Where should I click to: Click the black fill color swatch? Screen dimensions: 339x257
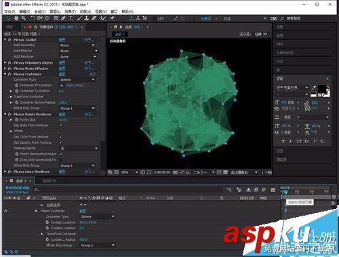(x=322, y=89)
